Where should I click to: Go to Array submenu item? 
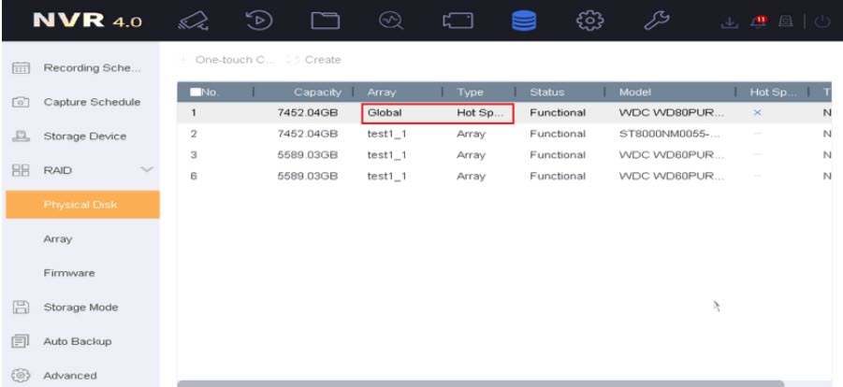[x=58, y=239]
